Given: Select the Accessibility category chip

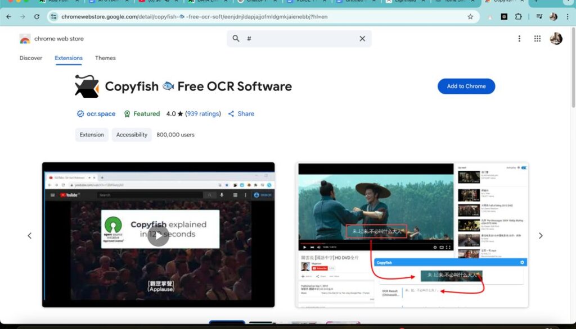Looking at the screenshot, I should click(x=132, y=135).
